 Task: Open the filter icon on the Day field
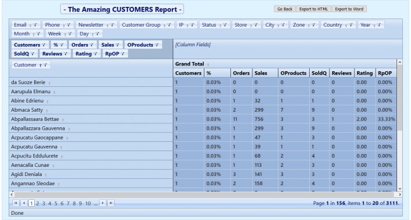tap(97, 34)
